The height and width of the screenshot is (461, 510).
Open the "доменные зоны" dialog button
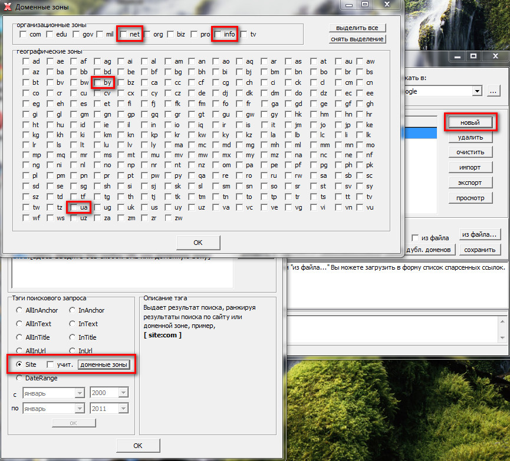[x=103, y=364]
